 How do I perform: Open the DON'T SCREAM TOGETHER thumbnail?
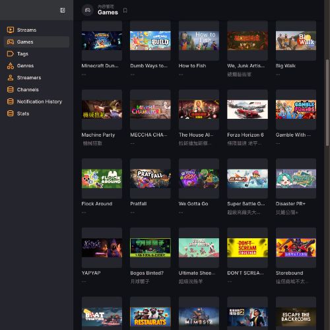click(x=247, y=247)
